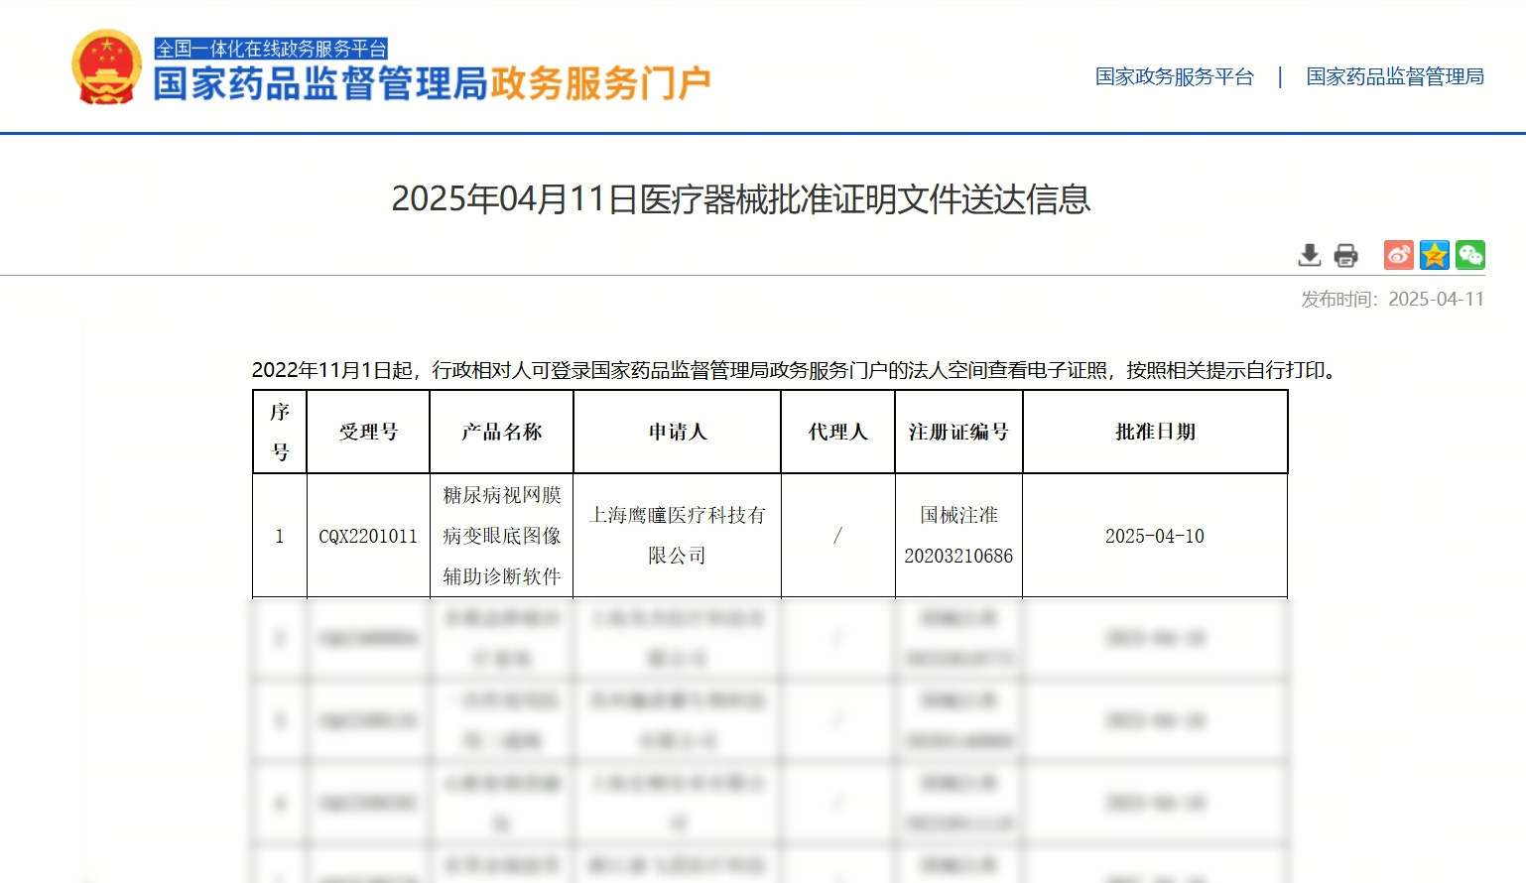Click the download icon below the title
1526x883 pixels.
pyautogui.click(x=1310, y=255)
